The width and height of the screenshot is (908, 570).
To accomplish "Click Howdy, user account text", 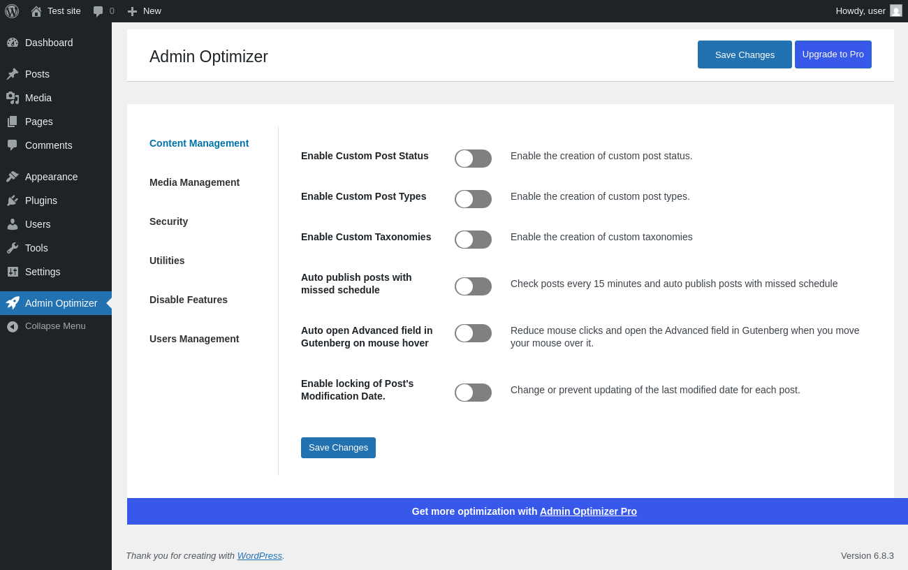I will 861,11.
